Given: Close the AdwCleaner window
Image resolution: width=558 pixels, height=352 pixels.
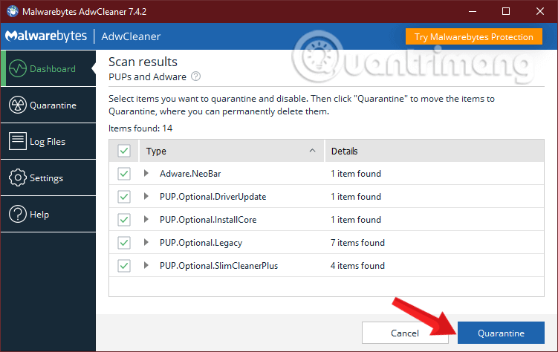Looking at the screenshot, I should pyautogui.click(x=540, y=11).
